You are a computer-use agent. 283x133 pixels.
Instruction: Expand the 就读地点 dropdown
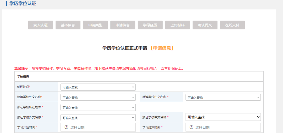pos(98,87)
